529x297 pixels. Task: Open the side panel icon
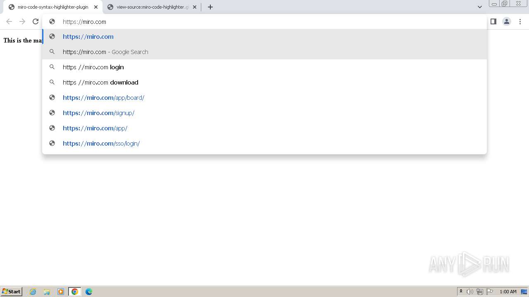coord(493,21)
